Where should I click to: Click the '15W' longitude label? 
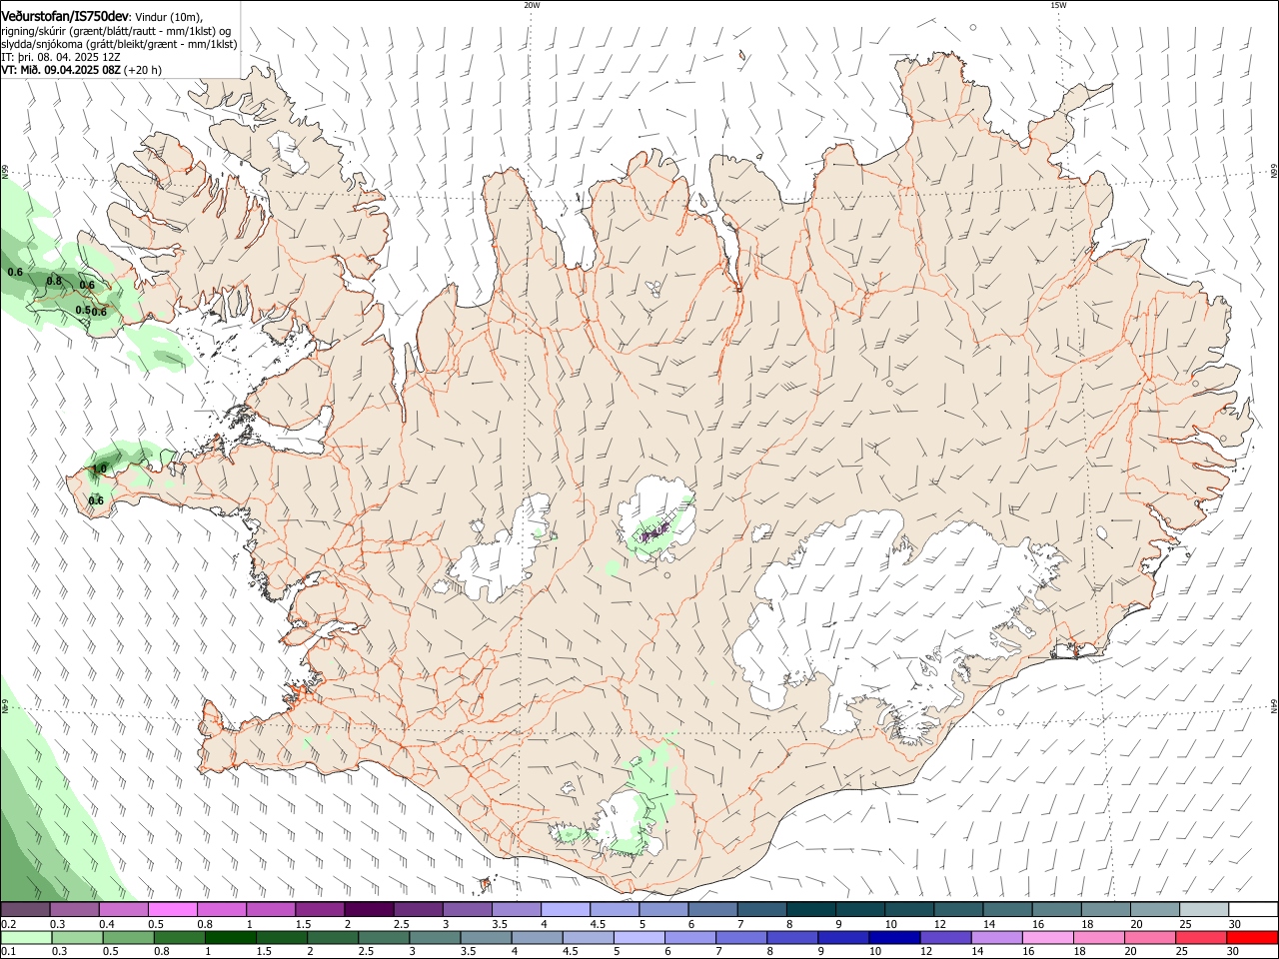click(1058, 5)
